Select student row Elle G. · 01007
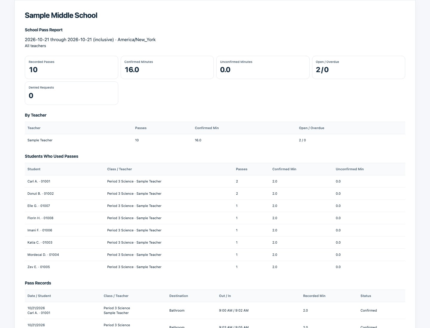The height and width of the screenshot is (328, 430). 215,206
